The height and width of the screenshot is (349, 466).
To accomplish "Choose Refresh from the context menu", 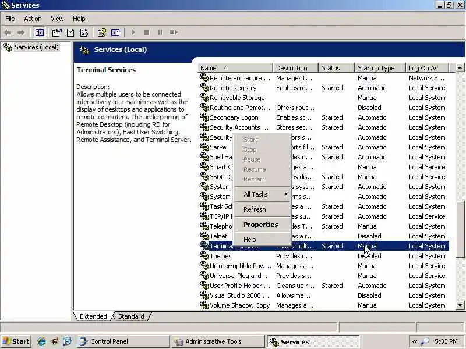I will pyautogui.click(x=263, y=209).
